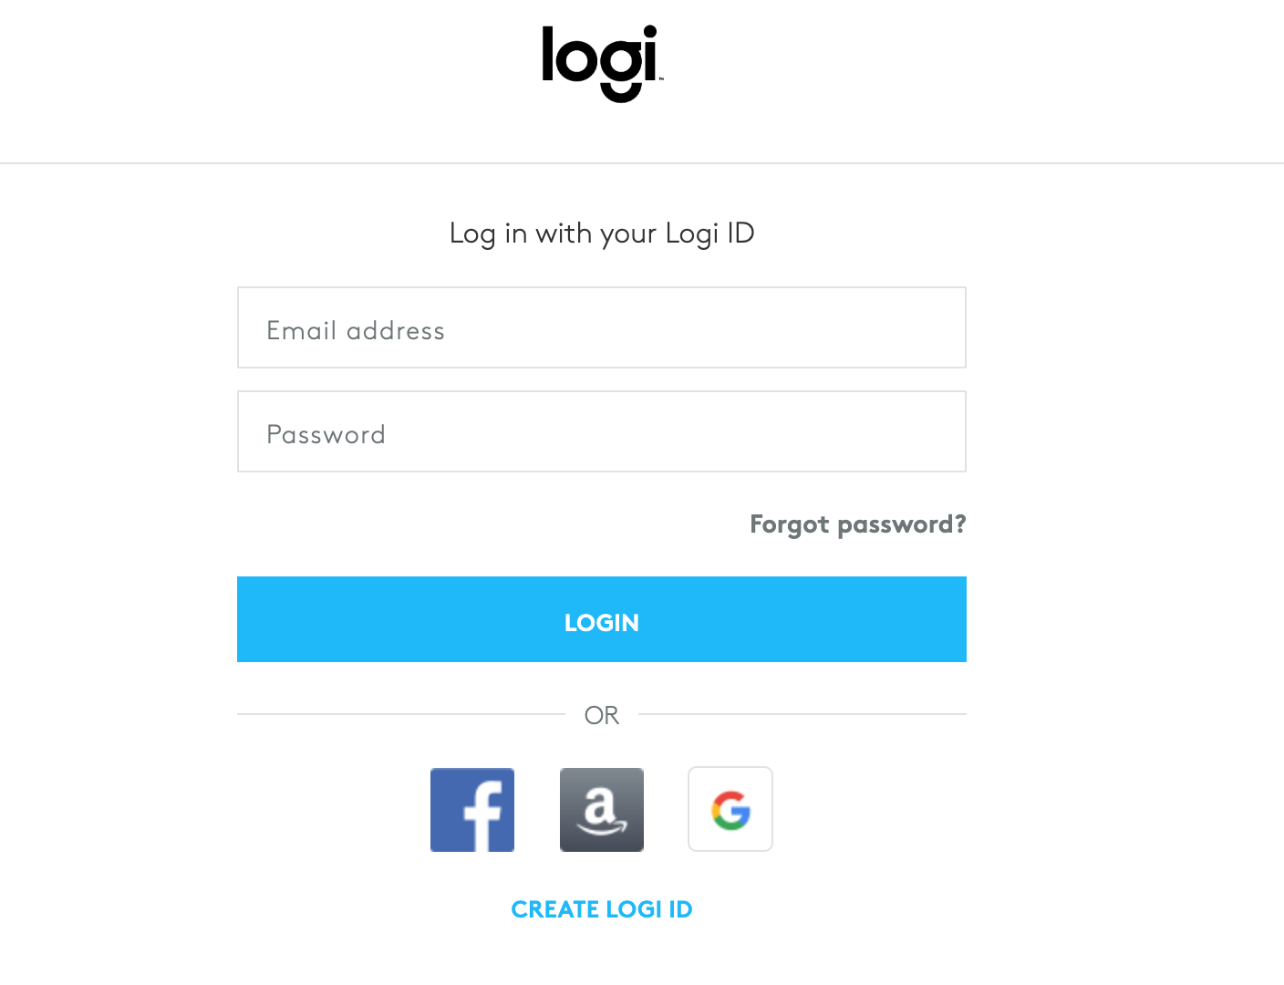Focus the Email address field

(602, 327)
